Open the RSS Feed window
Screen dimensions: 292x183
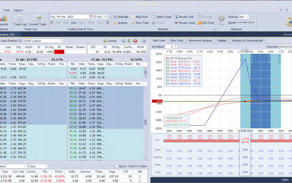click(x=206, y=23)
